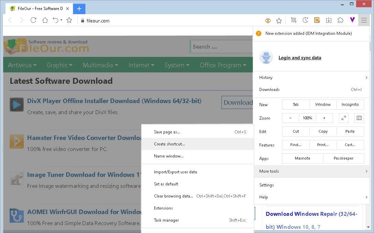Image resolution: width=374 pixels, height=233 pixels.
Task: Click the purple V extension icon
Action: tap(352, 20)
